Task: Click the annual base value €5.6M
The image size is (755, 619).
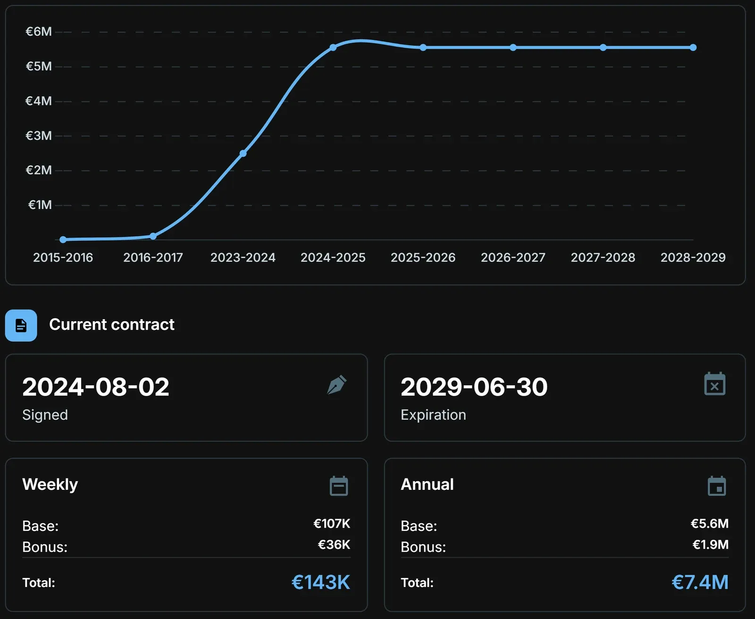Action: (x=710, y=524)
